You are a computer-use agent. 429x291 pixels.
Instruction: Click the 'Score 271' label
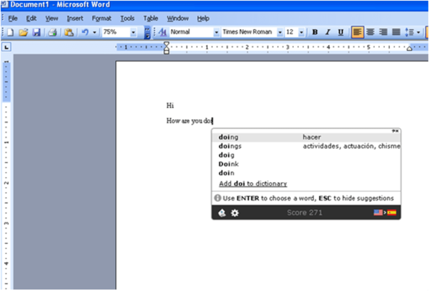pyautogui.click(x=305, y=213)
